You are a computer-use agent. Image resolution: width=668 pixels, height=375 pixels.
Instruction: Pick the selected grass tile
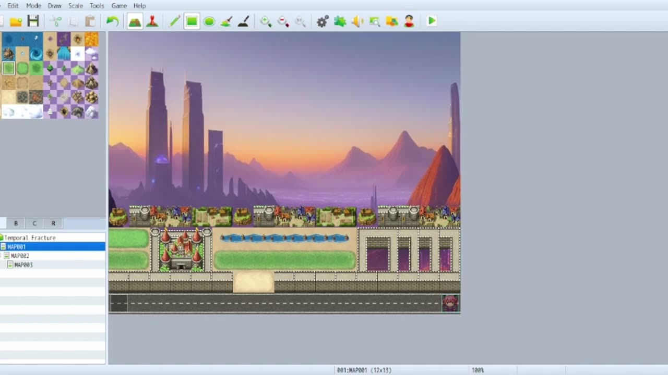[x=8, y=68]
